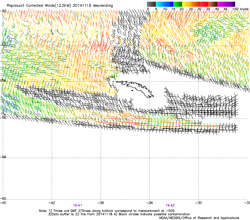The height and width of the screenshot is (220, 250).
Task: Click the '40' legend scale label
Action: 217,9
